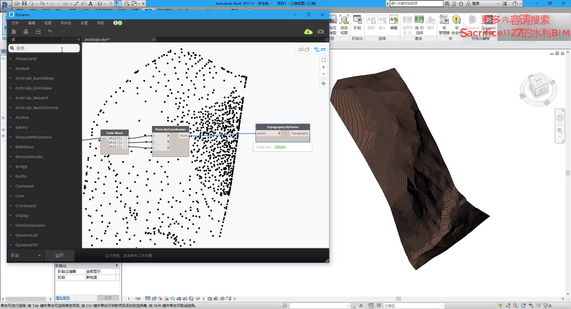Viewport: 571px width, 309px height.
Task: Toggle the collapse library panel arrow
Action: click(x=78, y=40)
